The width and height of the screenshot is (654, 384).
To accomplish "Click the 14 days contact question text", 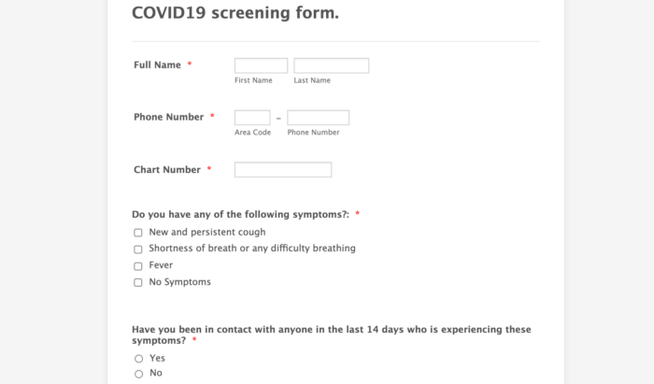I will 331,330.
